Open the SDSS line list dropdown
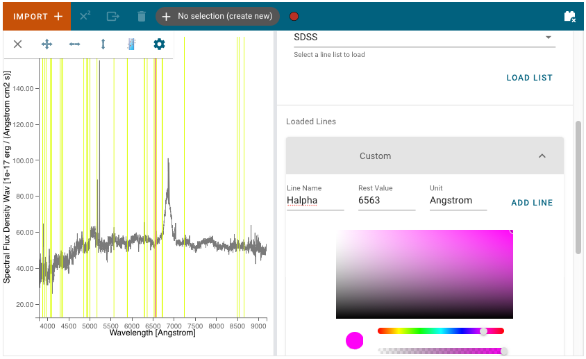 pyautogui.click(x=424, y=37)
